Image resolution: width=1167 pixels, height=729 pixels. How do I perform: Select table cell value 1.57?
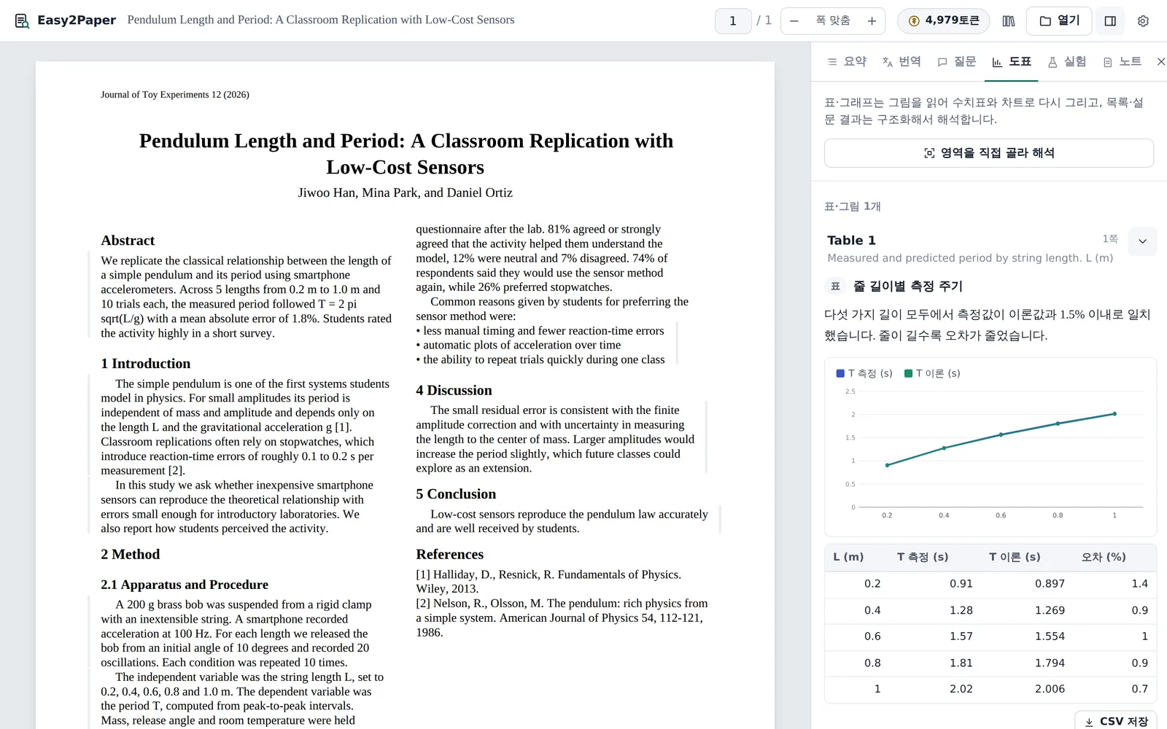[961, 636]
